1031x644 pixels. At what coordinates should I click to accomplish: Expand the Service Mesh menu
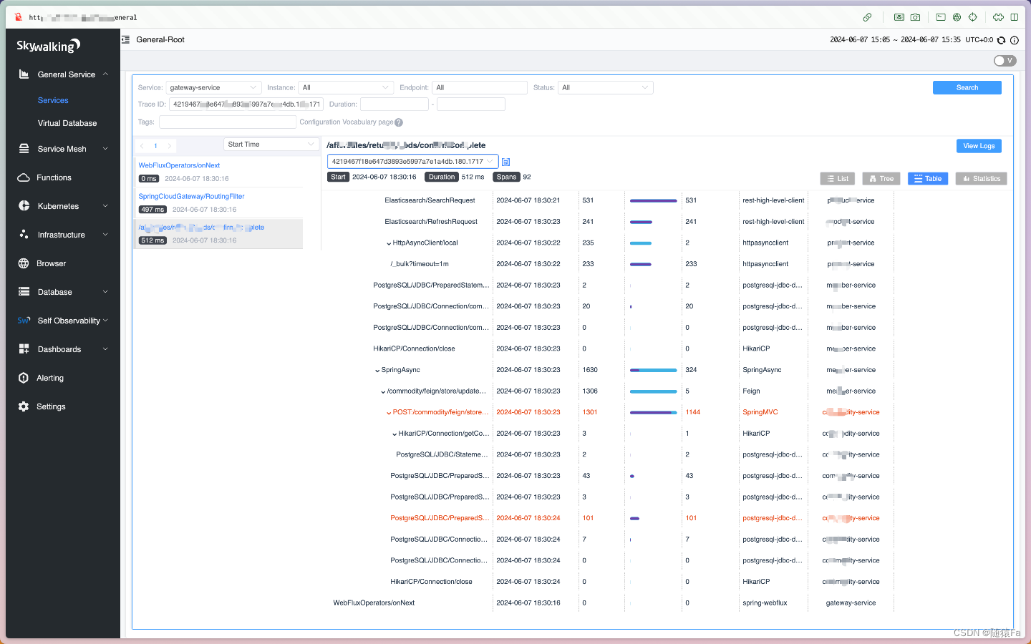tap(106, 149)
